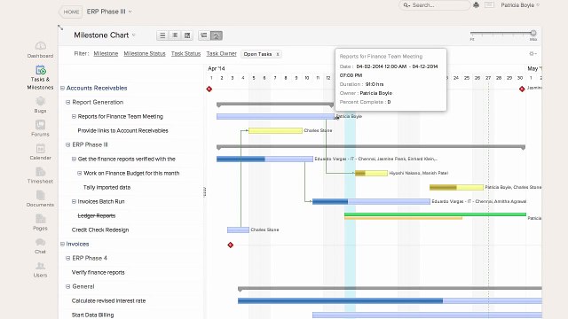Image resolution: width=568 pixels, height=319 pixels.
Task: Select the Calculate revised interest rate bar
Action: point(390,301)
